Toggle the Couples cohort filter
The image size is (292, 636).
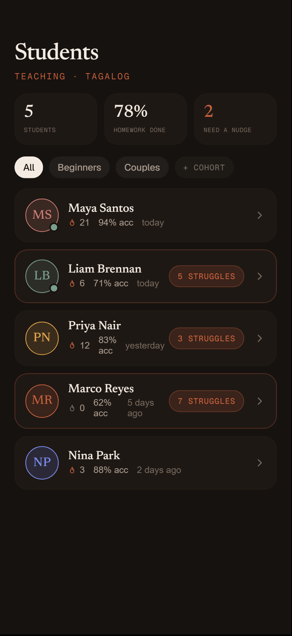[x=142, y=167]
